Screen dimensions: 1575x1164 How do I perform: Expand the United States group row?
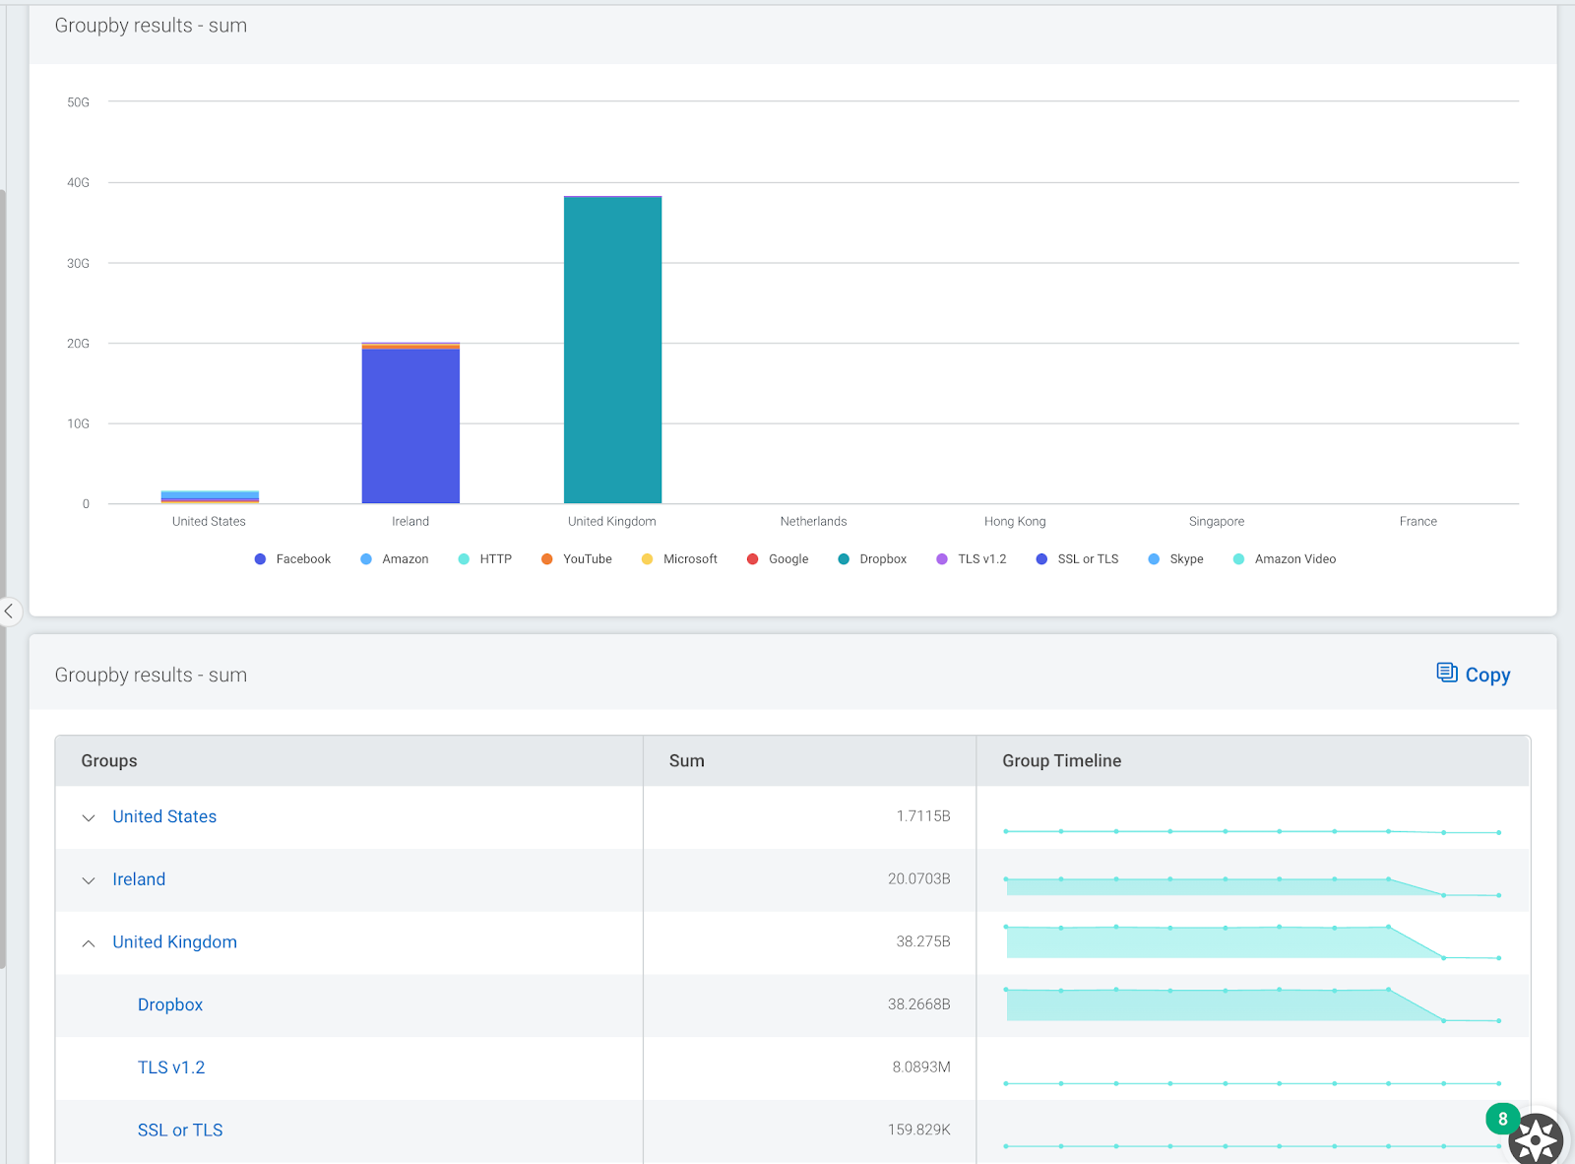tap(89, 817)
